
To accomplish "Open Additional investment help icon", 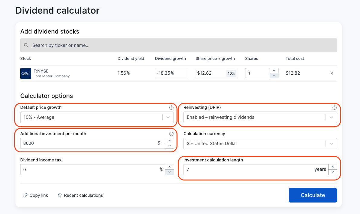I will [x=171, y=134].
